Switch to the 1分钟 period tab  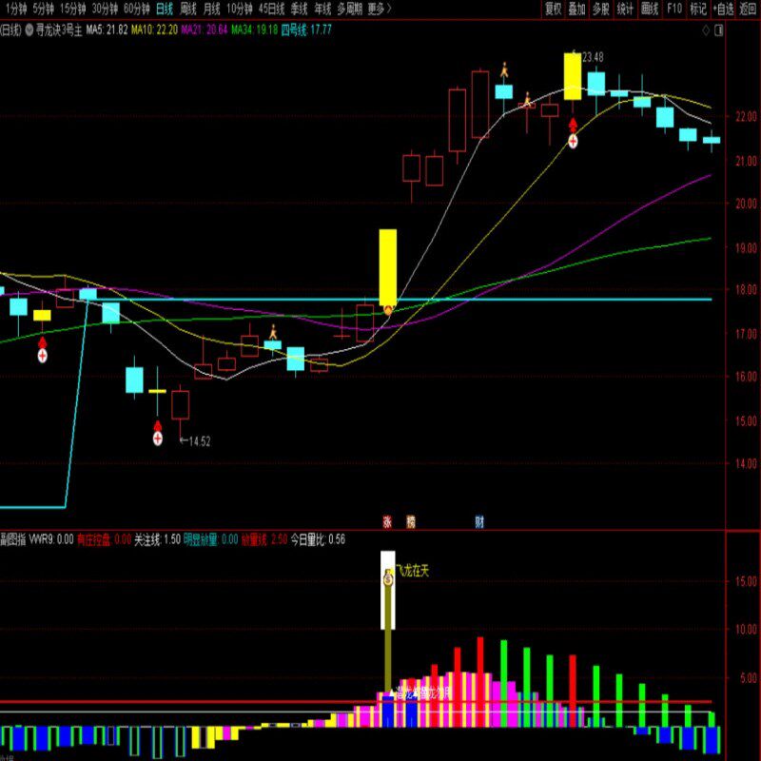pos(16,9)
